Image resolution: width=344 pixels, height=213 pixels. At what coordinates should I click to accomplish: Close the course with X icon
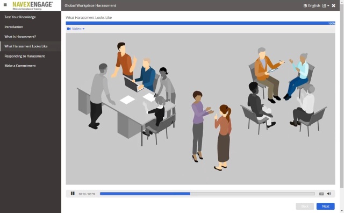pos(333,5)
